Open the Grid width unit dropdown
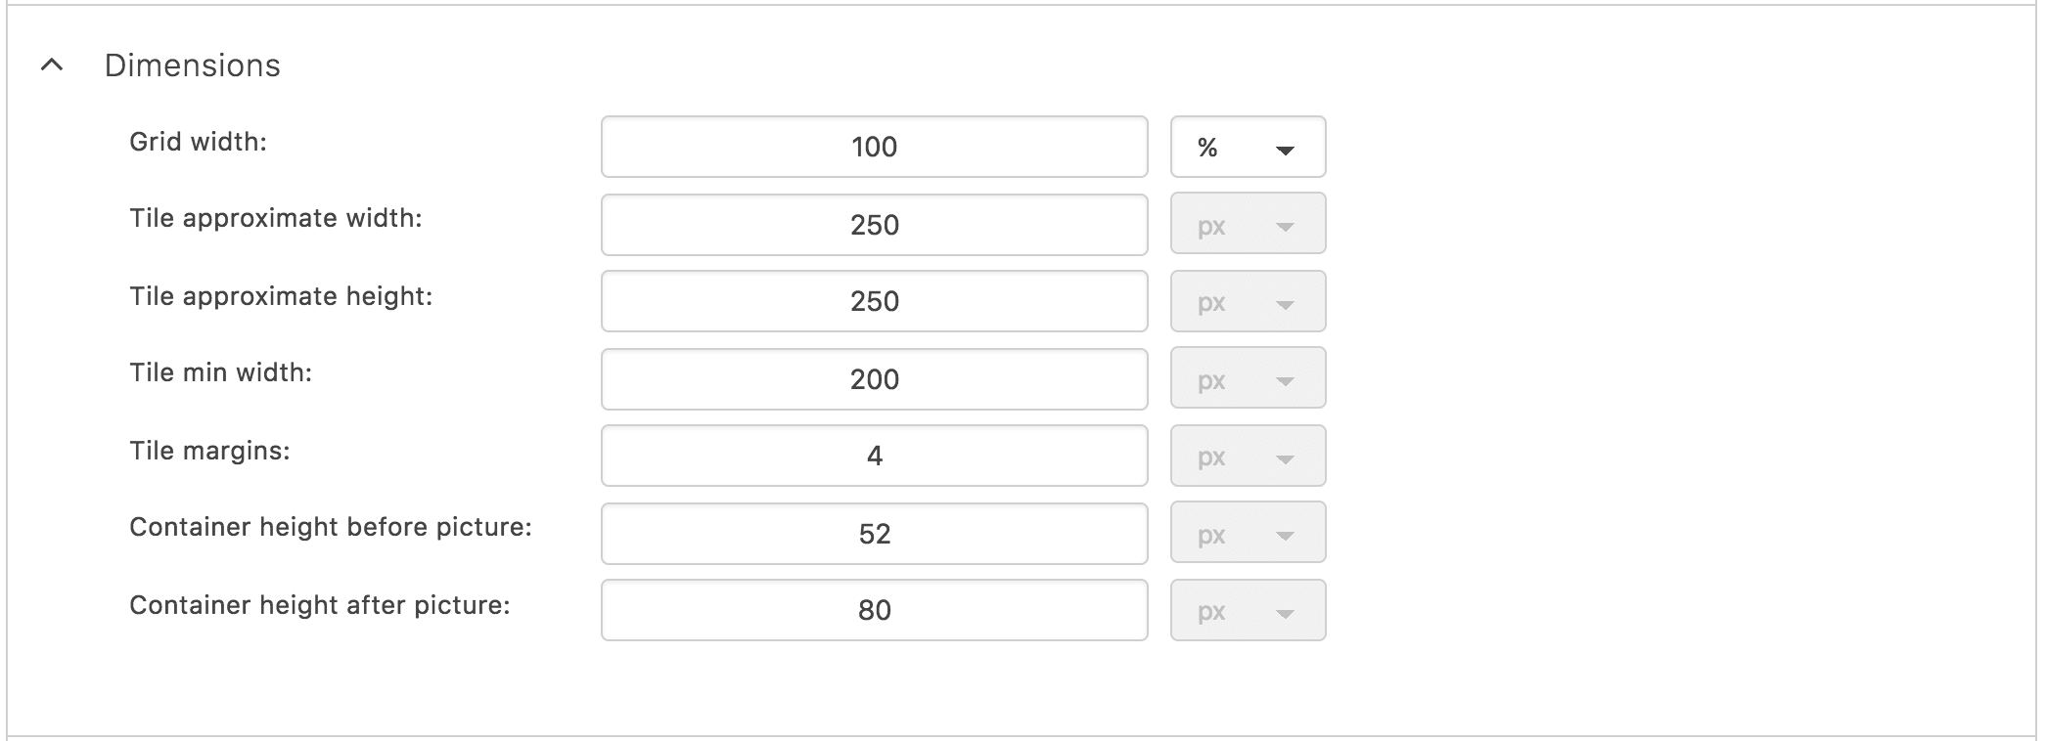The width and height of the screenshot is (2045, 741). pos(1248,148)
